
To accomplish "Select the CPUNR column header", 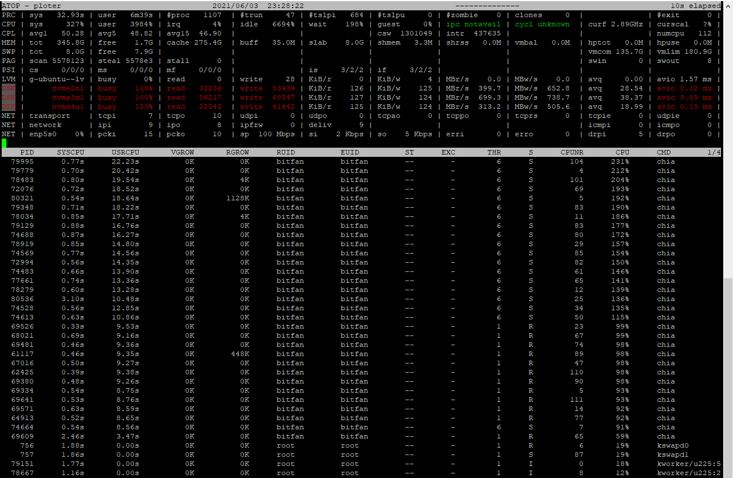I will coord(572,152).
